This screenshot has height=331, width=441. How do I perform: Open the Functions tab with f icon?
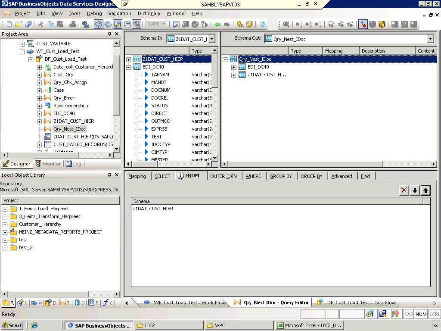coord(108,303)
